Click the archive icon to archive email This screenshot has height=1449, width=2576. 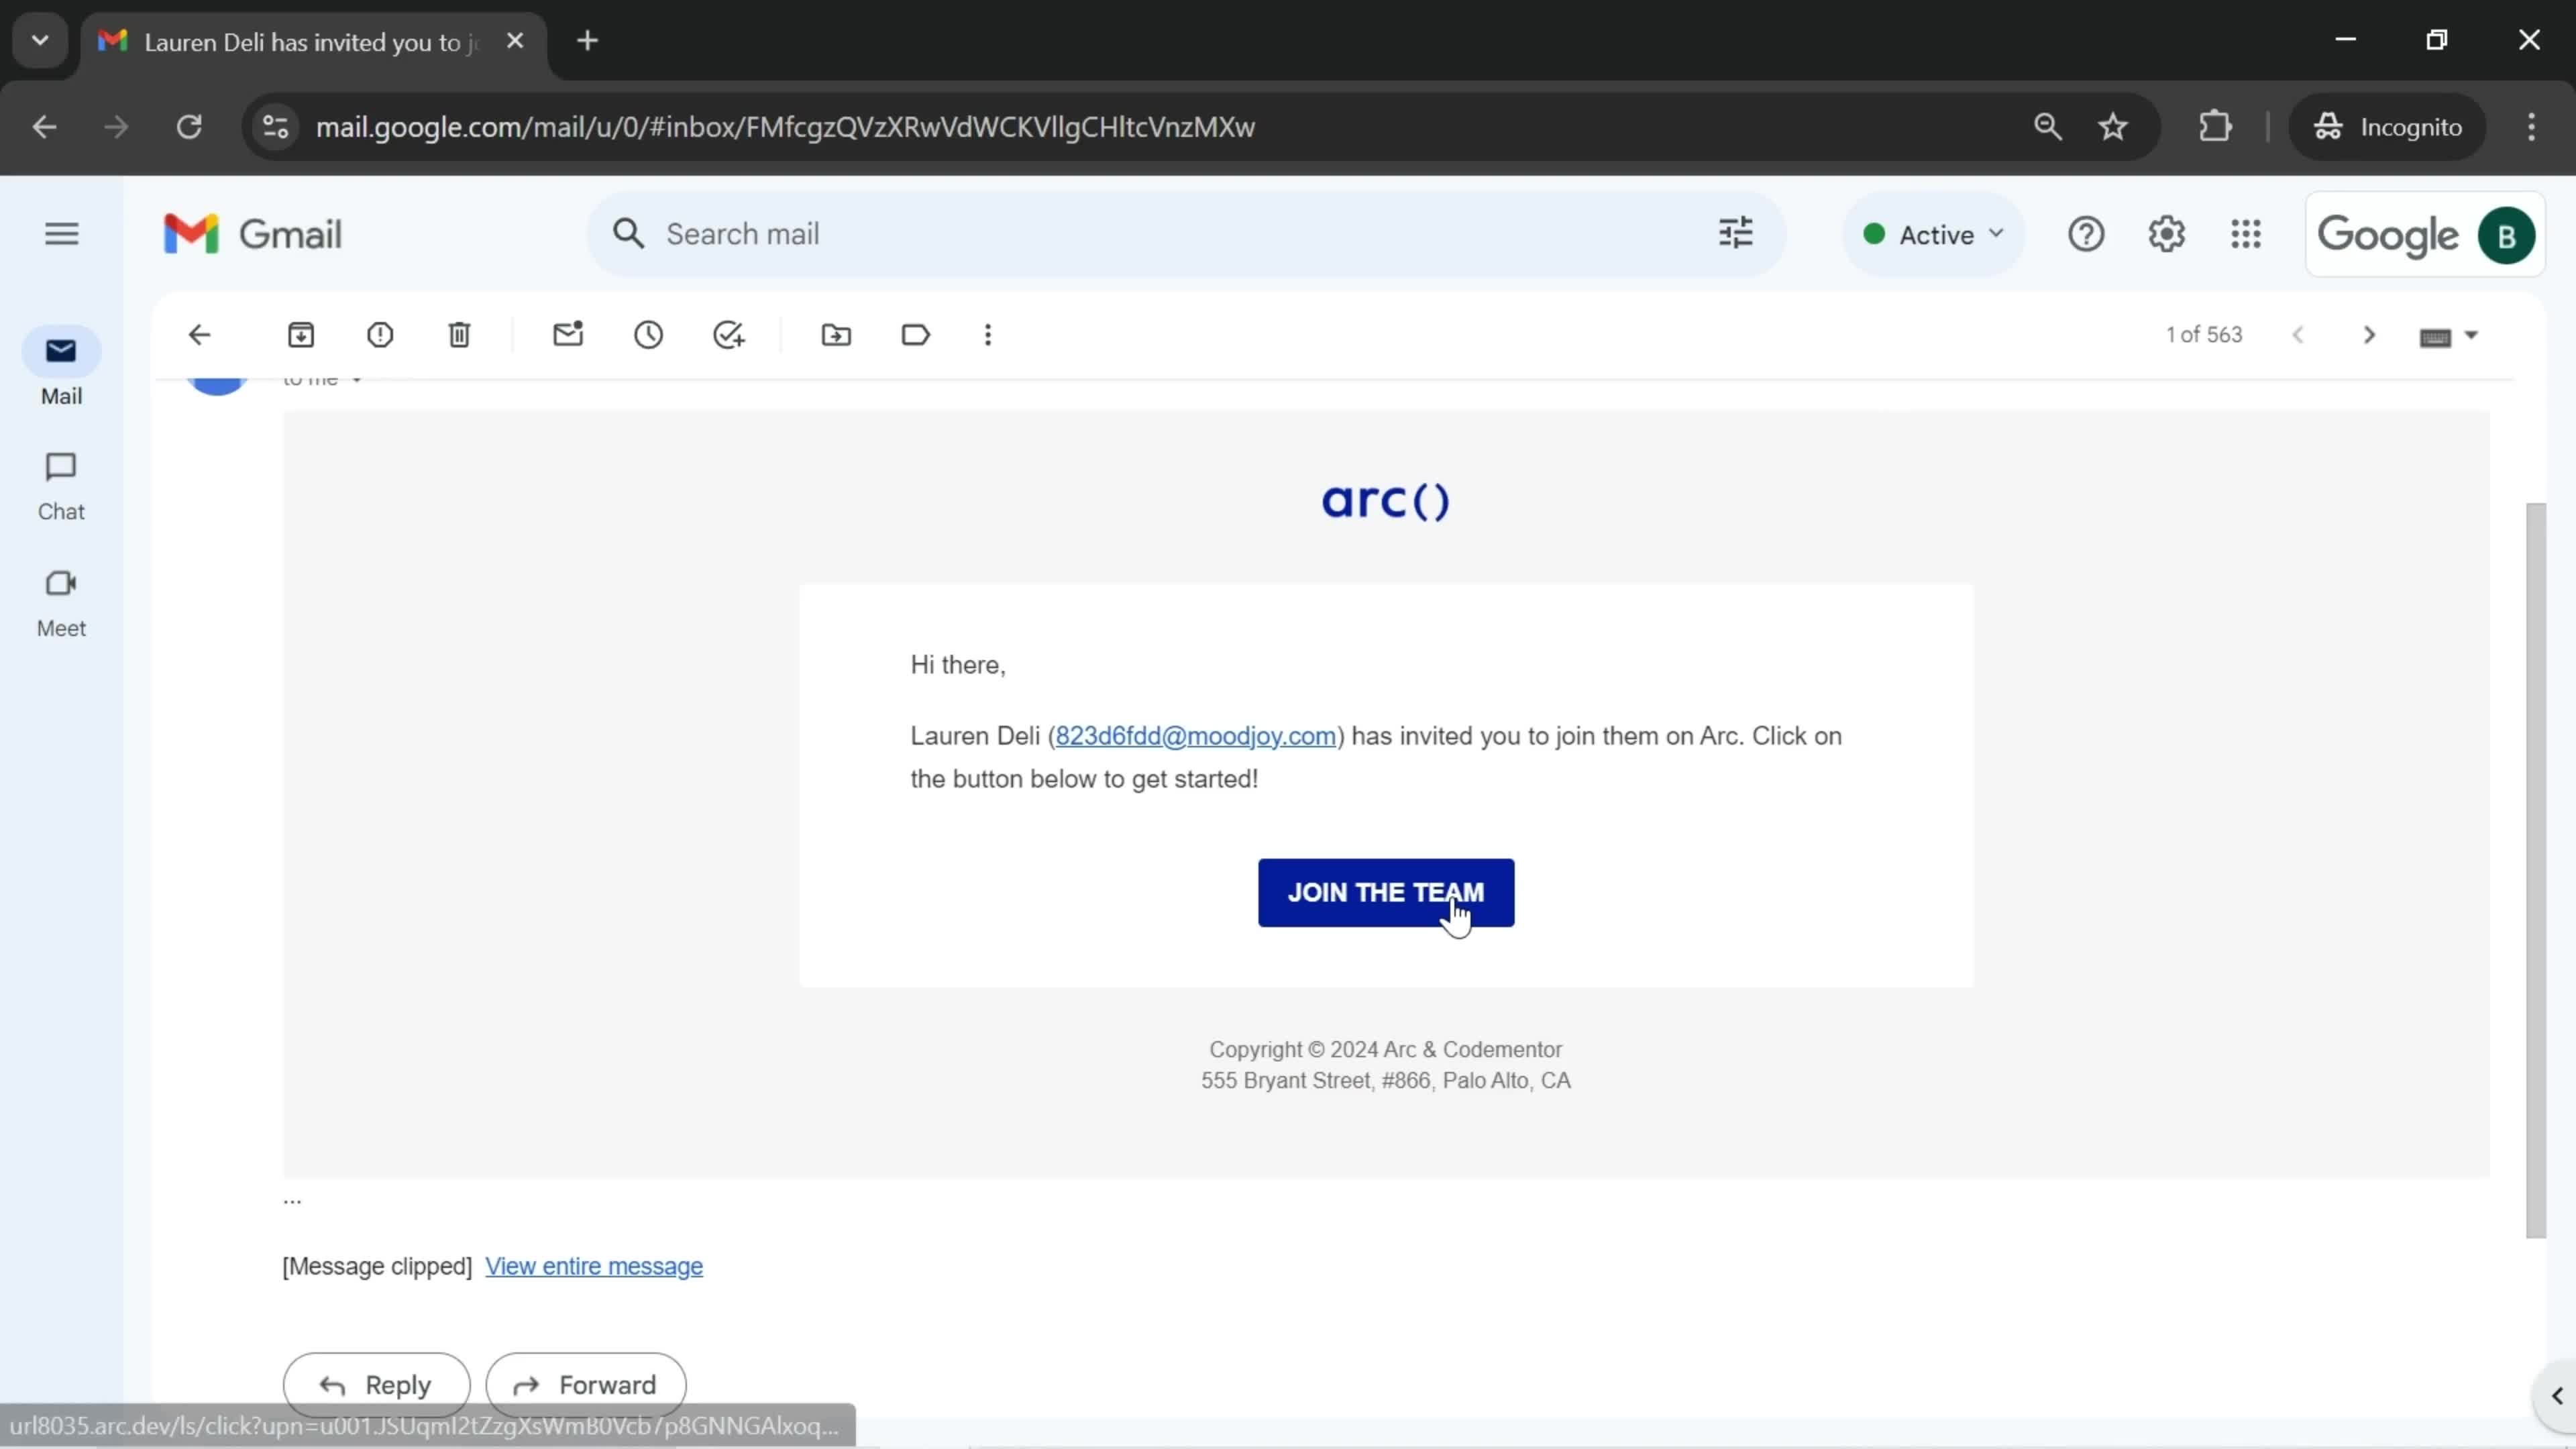coord(301,334)
